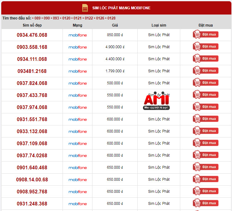Order SIM 0937.974.068 with Đặt mua
The image size is (232, 211).
click(206, 107)
